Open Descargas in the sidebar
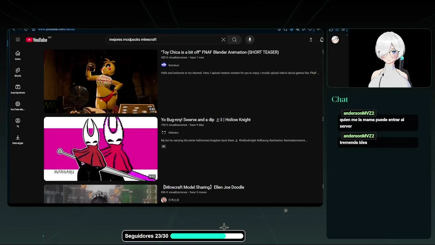The width and height of the screenshot is (435, 245). click(x=18, y=140)
